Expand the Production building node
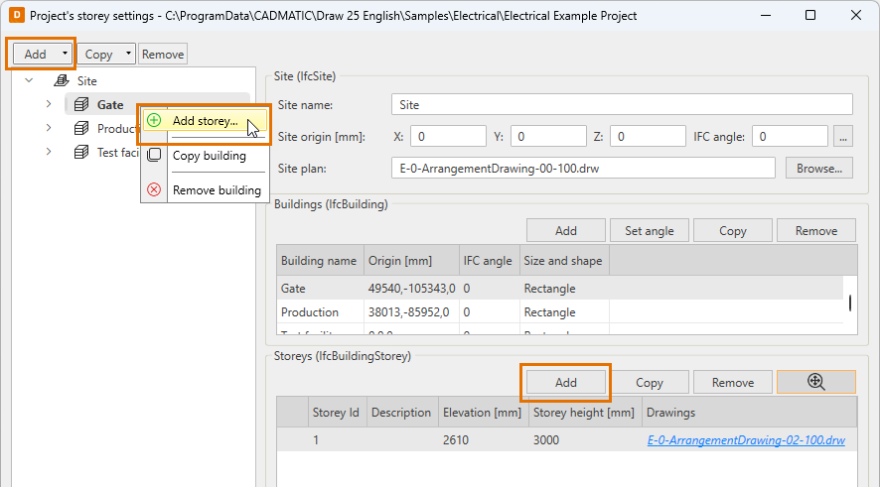The height and width of the screenshot is (487, 880). point(48,129)
